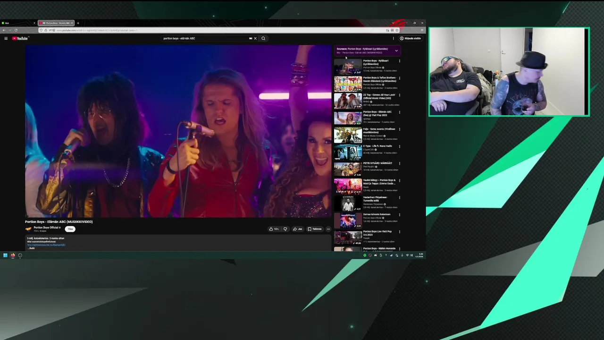Click the video title Elämän ABC (MUSIIKKIVIDEO)
Image resolution: width=604 pixels, height=340 pixels.
[59, 221]
